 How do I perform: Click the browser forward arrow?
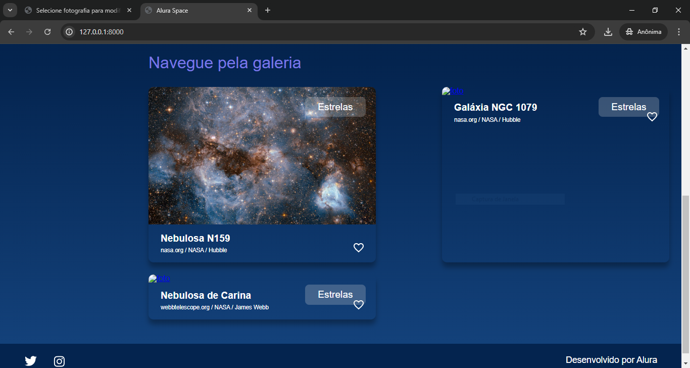pos(29,32)
